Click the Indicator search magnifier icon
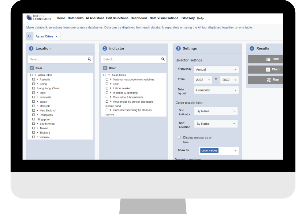Screen dimensions: 306x214 [x=163, y=59]
